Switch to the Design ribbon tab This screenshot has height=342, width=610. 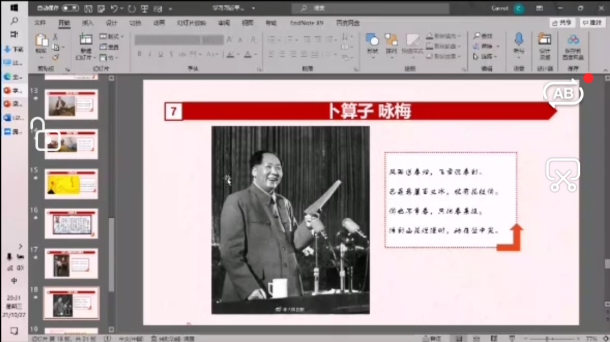coord(111,23)
